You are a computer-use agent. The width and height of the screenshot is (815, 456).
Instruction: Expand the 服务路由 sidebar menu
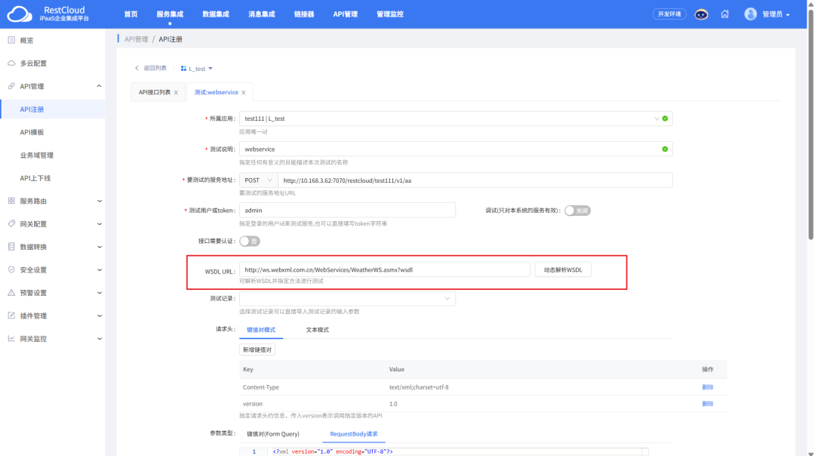point(100,201)
